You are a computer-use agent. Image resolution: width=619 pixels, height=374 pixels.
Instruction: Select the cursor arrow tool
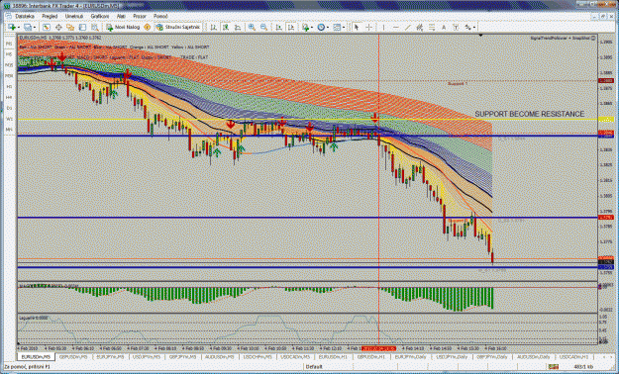[357, 28]
